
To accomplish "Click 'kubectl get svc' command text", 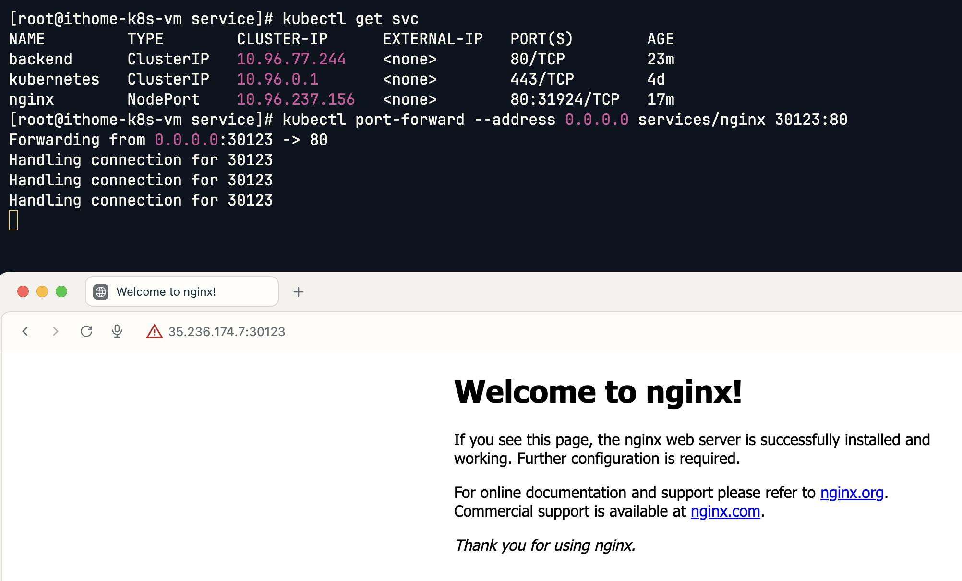I will [350, 19].
